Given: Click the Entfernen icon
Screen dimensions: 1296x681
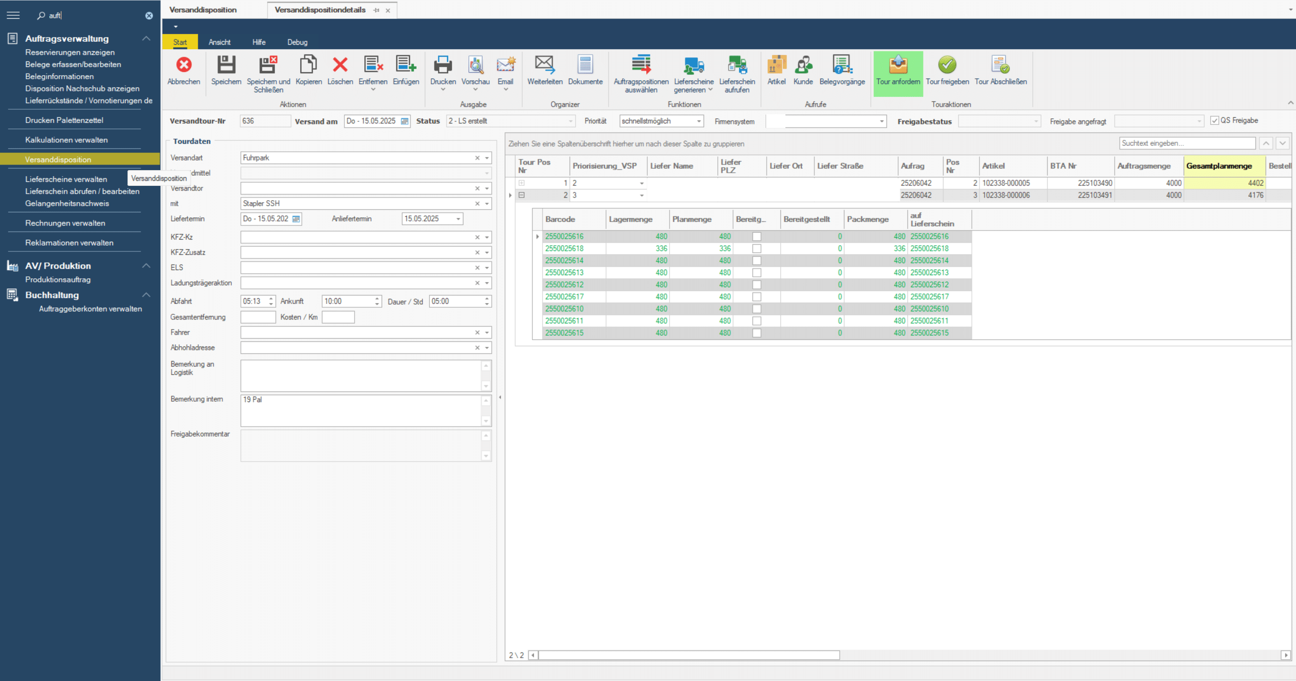Looking at the screenshot, I should tap(373, 65).
